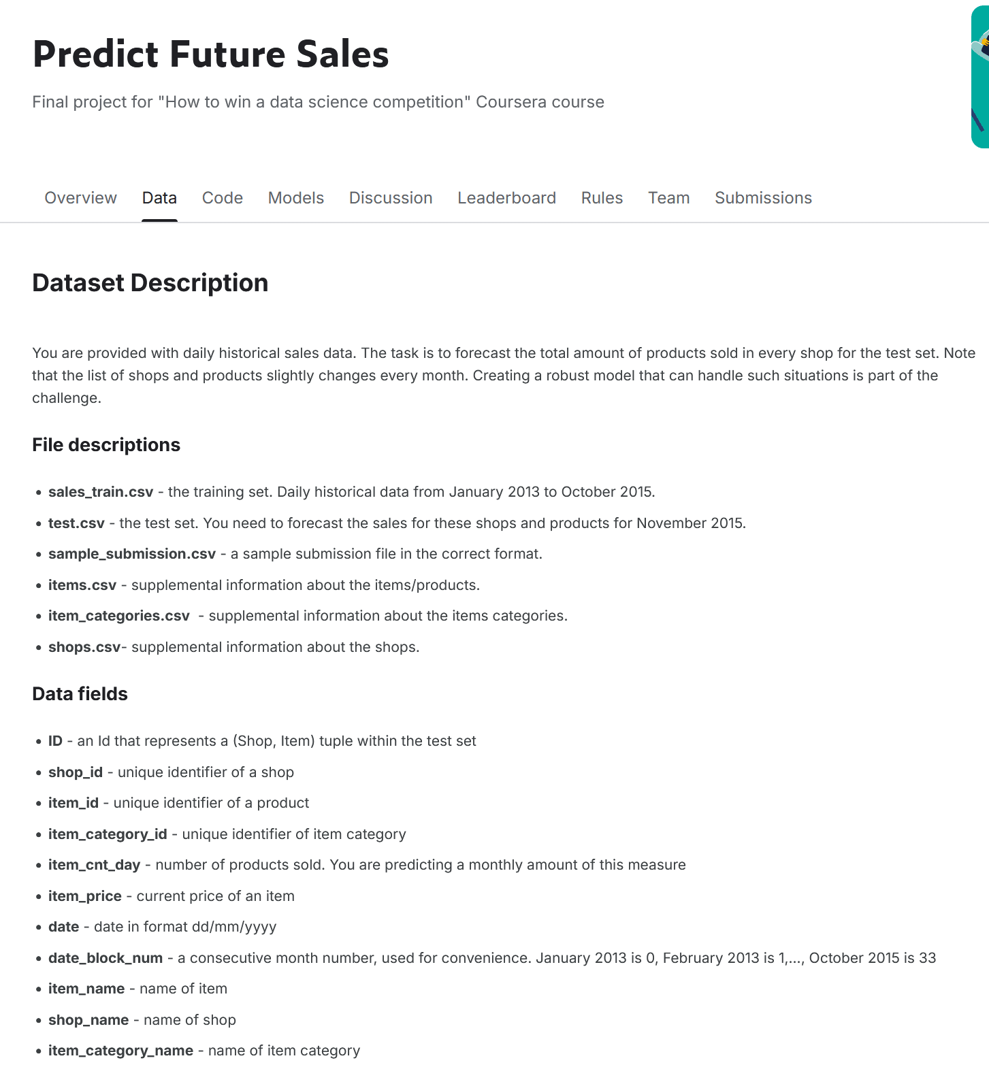The image size is (989, 1084).
Task: View the Leaderboard tab
Action: coord(506,198)
